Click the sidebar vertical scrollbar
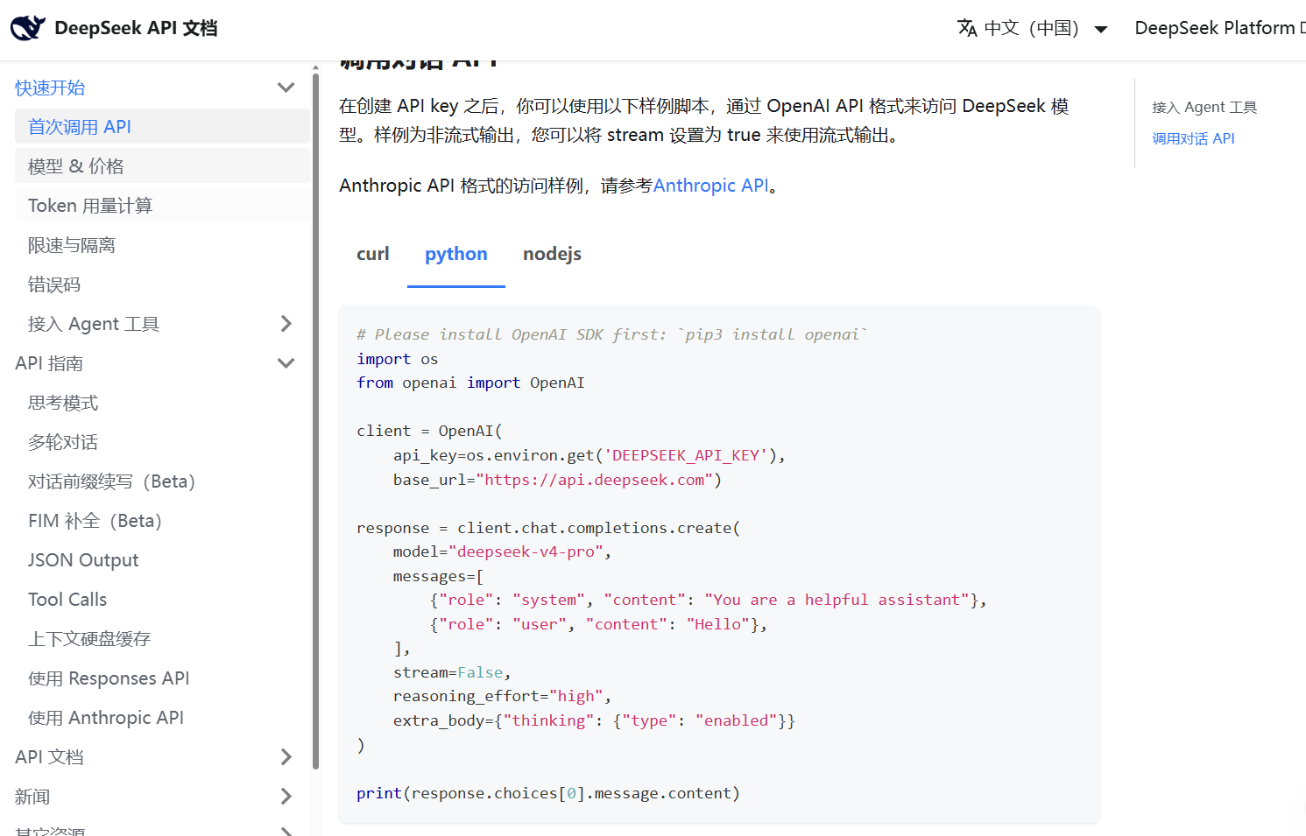 (x=315, y=420)
